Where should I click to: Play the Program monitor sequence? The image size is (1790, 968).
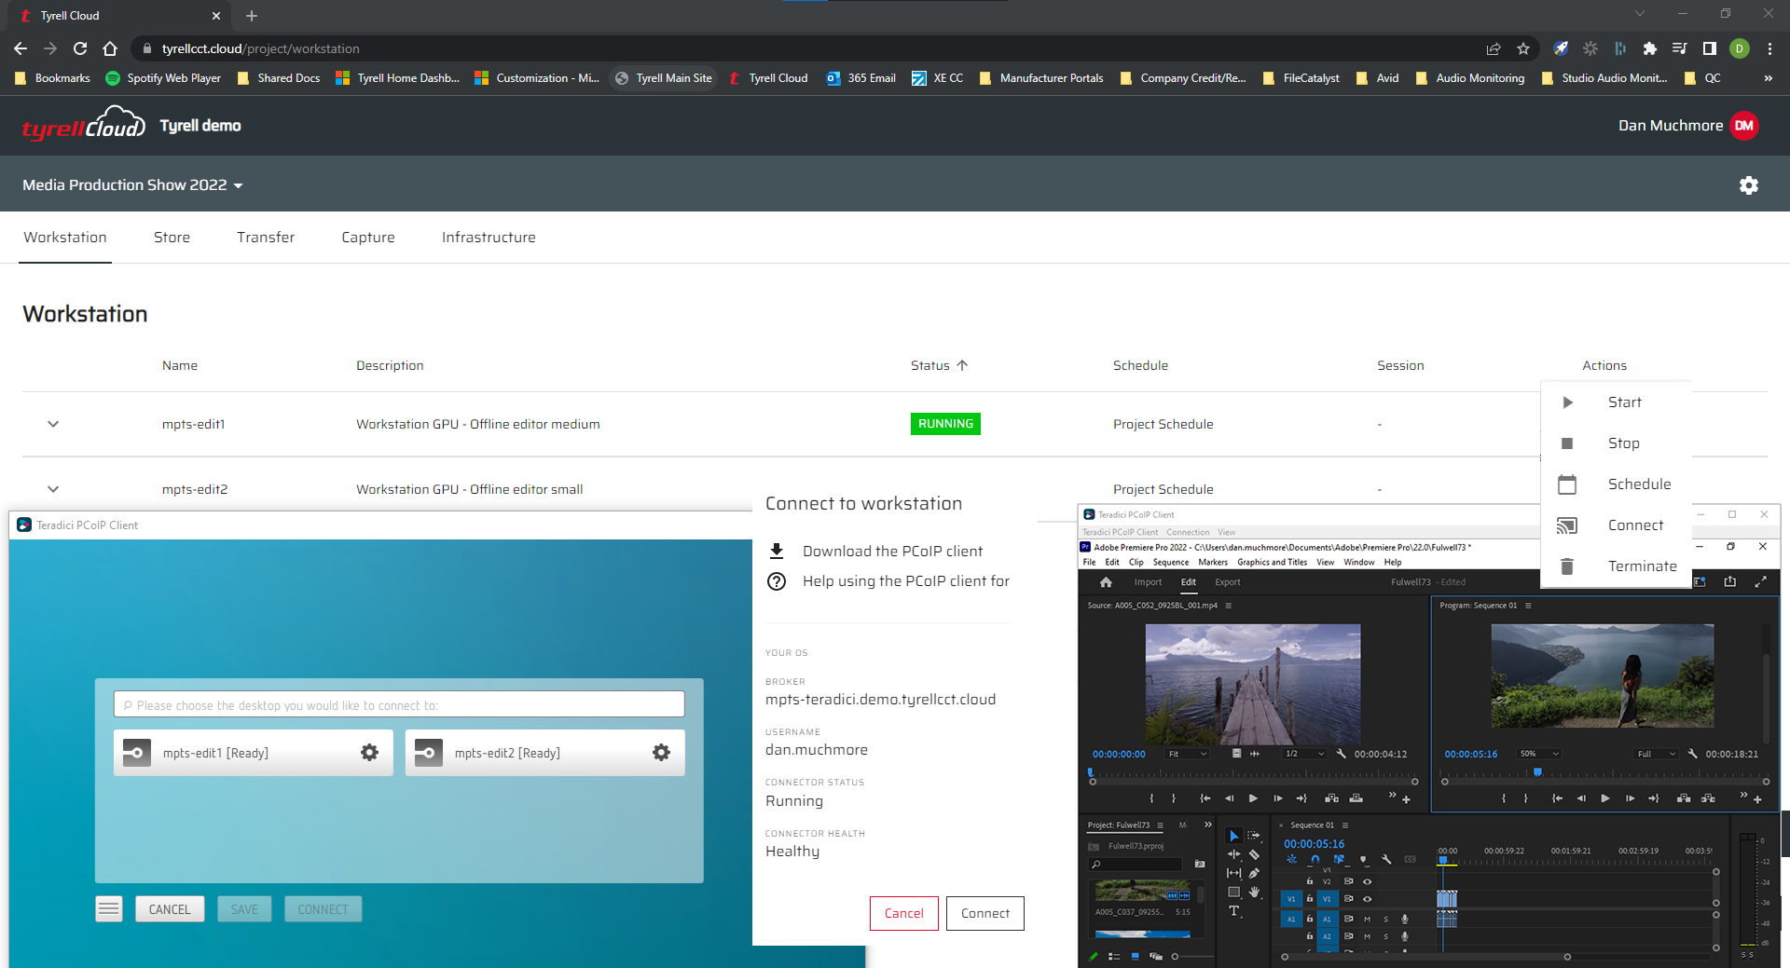tap(1605, 798)
